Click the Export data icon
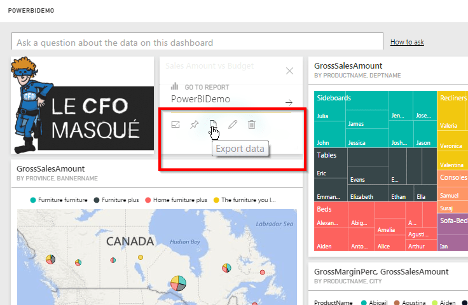Viewport: 468px width, 305px height. [x=214, y=125]
